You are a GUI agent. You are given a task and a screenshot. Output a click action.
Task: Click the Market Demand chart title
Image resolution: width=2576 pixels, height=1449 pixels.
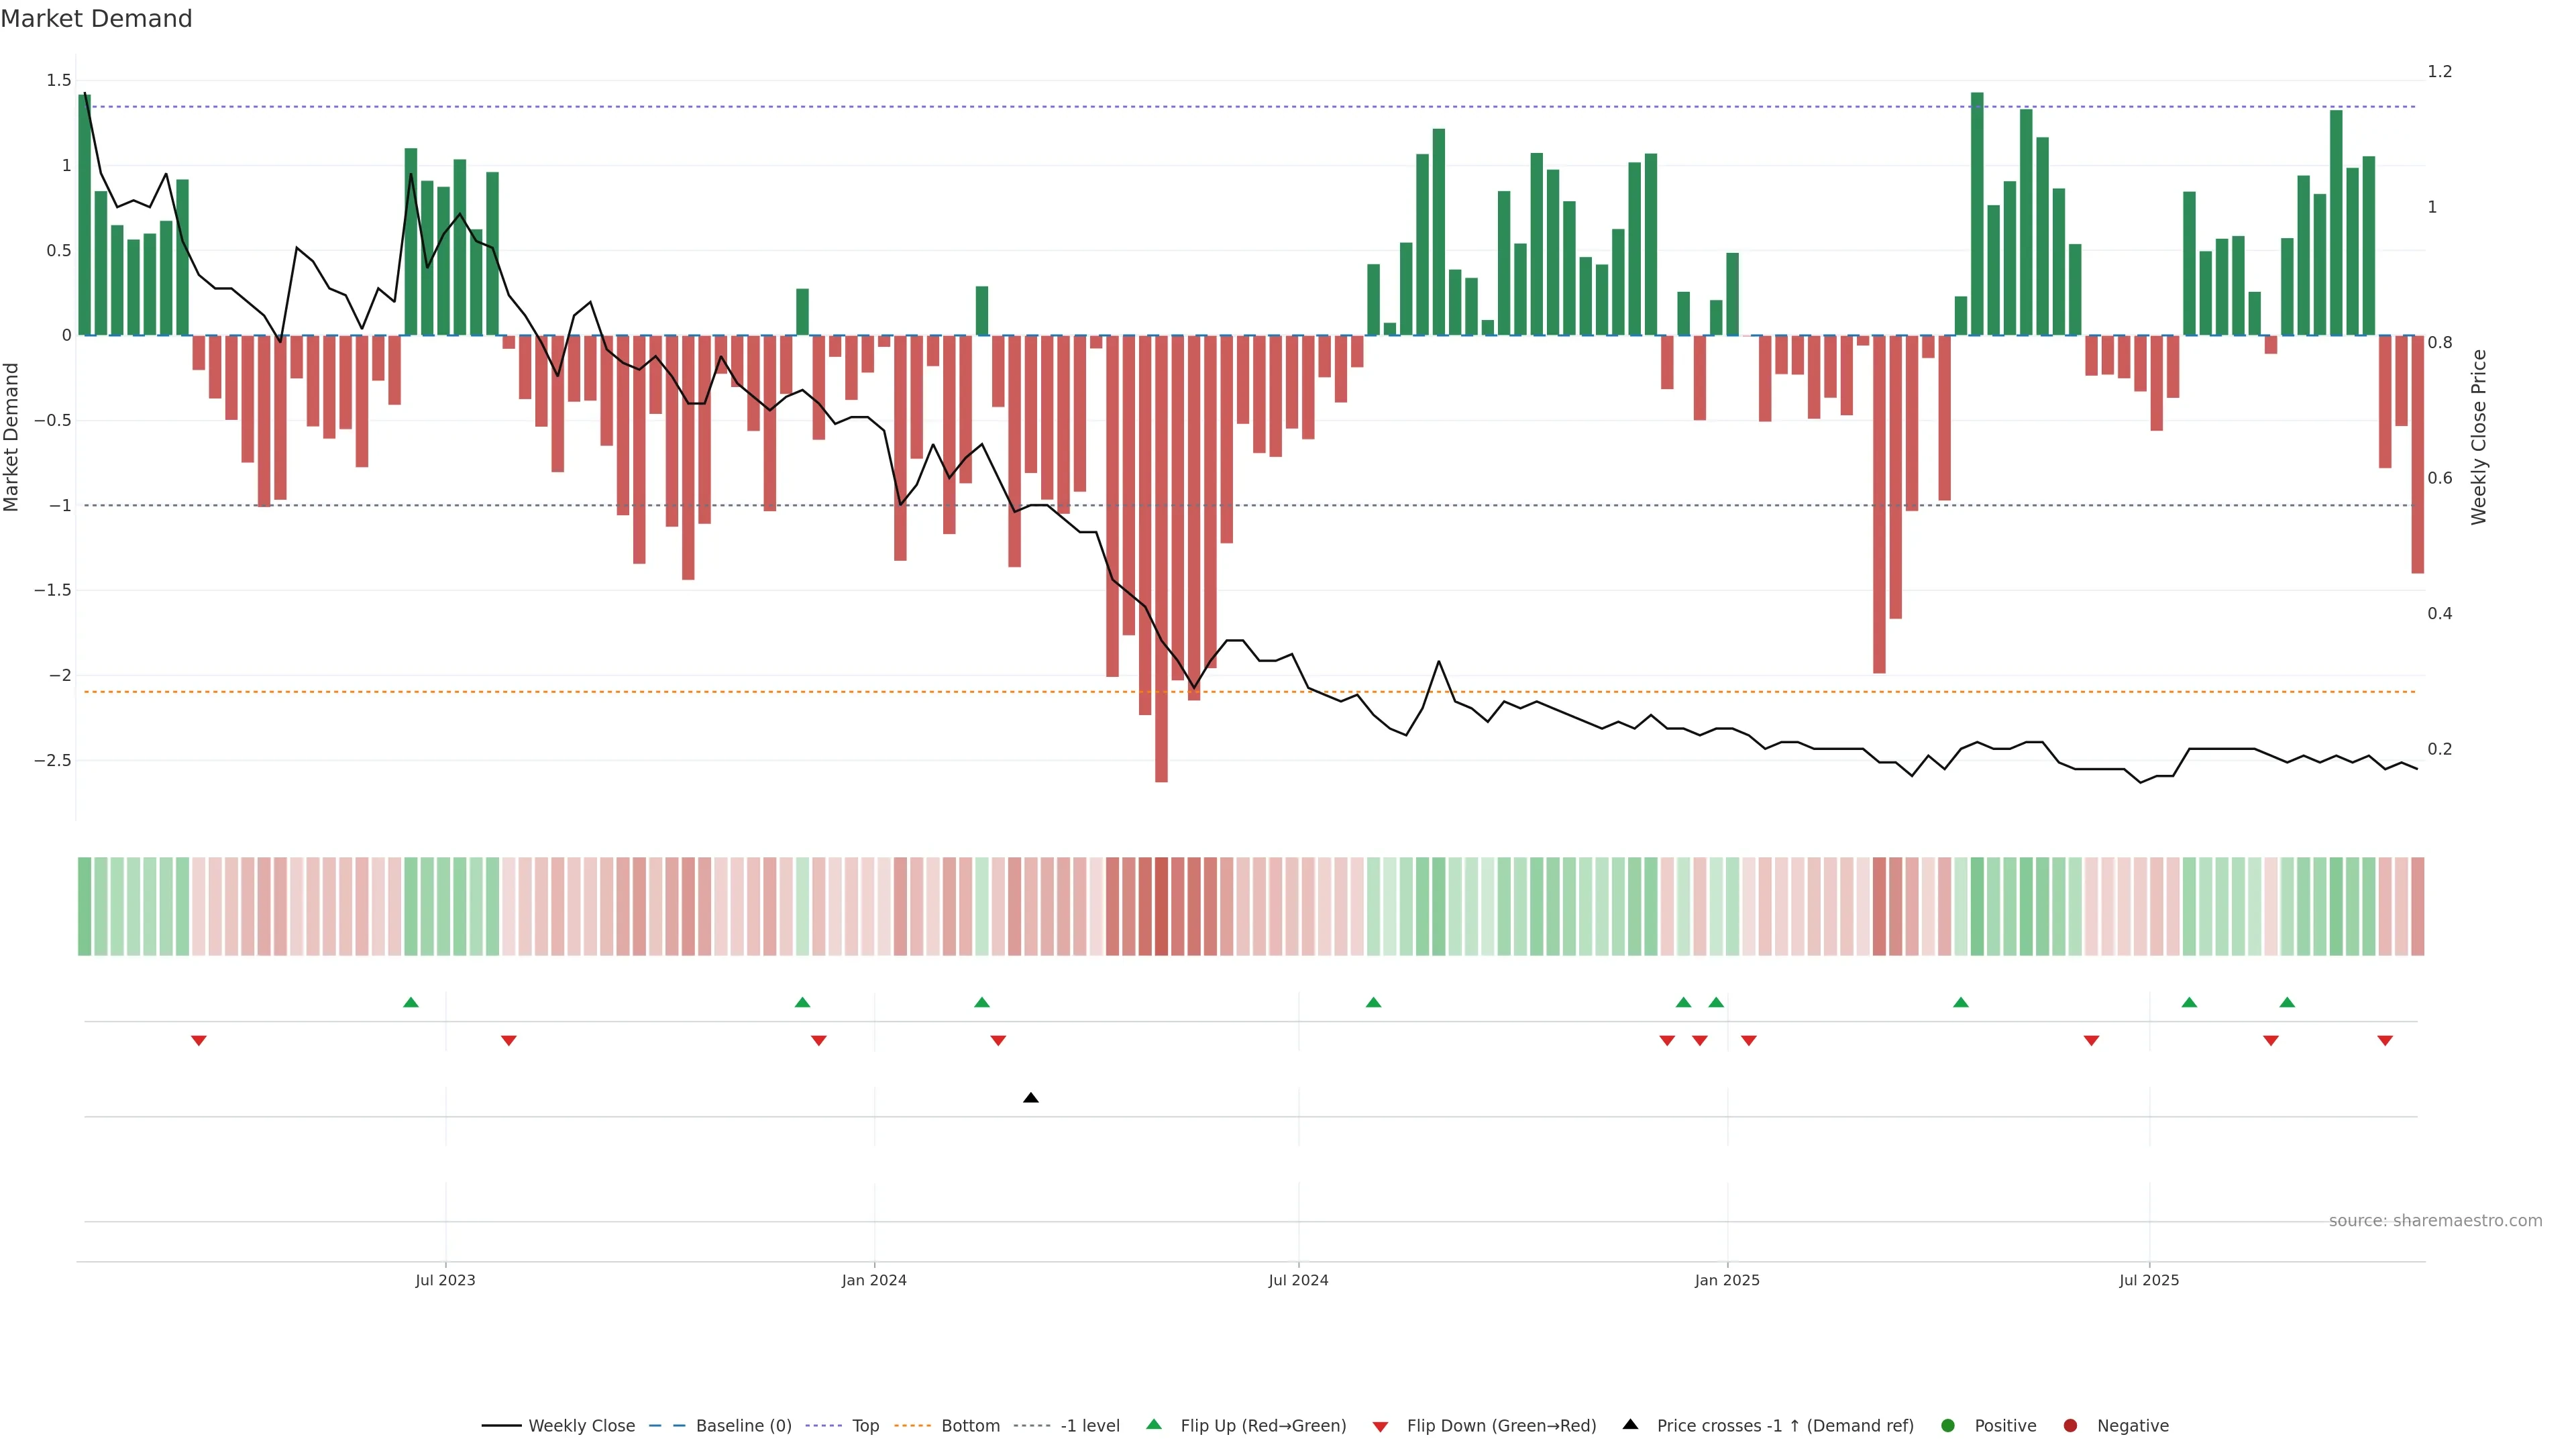click(x=96, y=19)
